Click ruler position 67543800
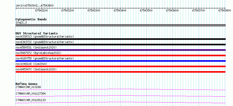The width and height of the screenshot is (233, 106). point(225,10)
